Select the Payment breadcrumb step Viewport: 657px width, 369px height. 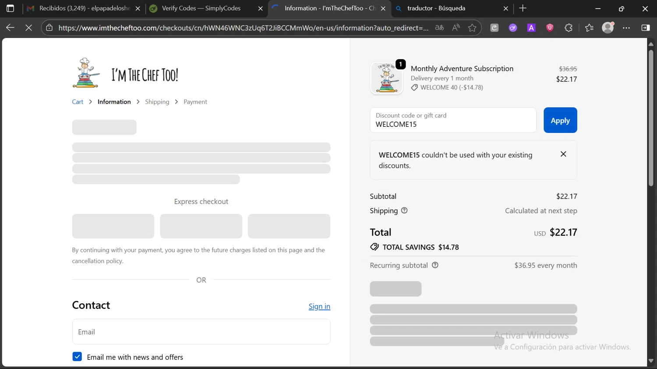point(195,101)
